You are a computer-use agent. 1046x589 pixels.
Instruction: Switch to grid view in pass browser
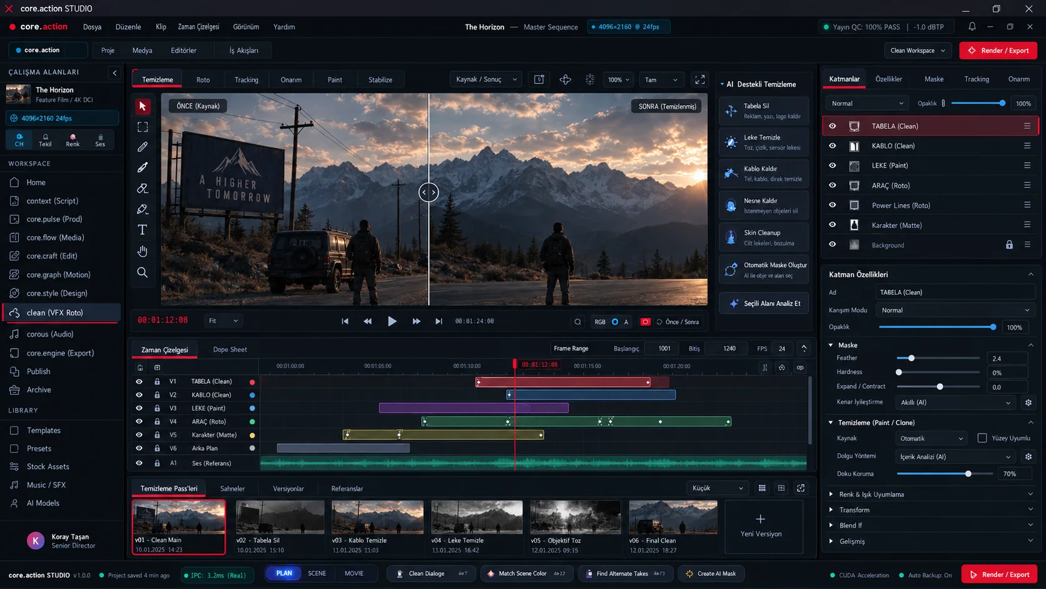click(x=762, y=488)
